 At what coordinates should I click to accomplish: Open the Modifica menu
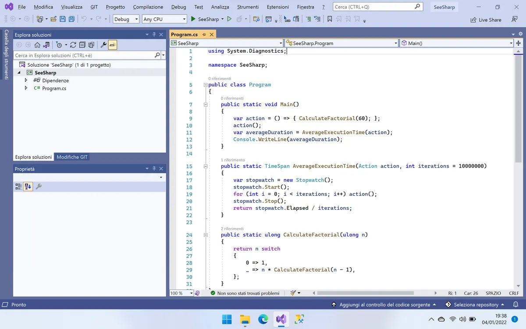(43, 7)
